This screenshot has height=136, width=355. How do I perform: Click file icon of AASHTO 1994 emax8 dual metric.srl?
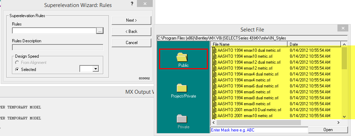214,98
